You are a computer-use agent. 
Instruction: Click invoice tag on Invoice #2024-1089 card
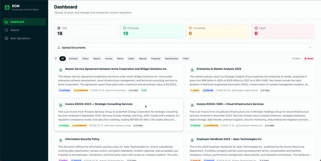pos(195,125)
